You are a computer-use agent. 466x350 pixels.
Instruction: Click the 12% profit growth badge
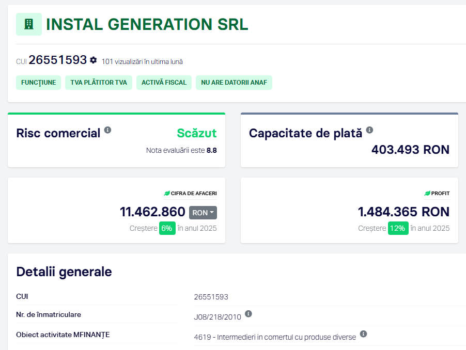click(x=398, y=228)
